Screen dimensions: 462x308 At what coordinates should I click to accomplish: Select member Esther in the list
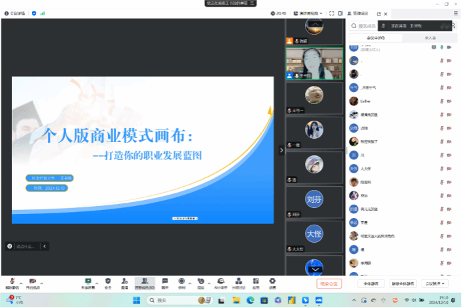pos(403,101)
